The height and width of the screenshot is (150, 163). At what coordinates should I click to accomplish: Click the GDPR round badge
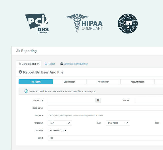tap(128, 24)
